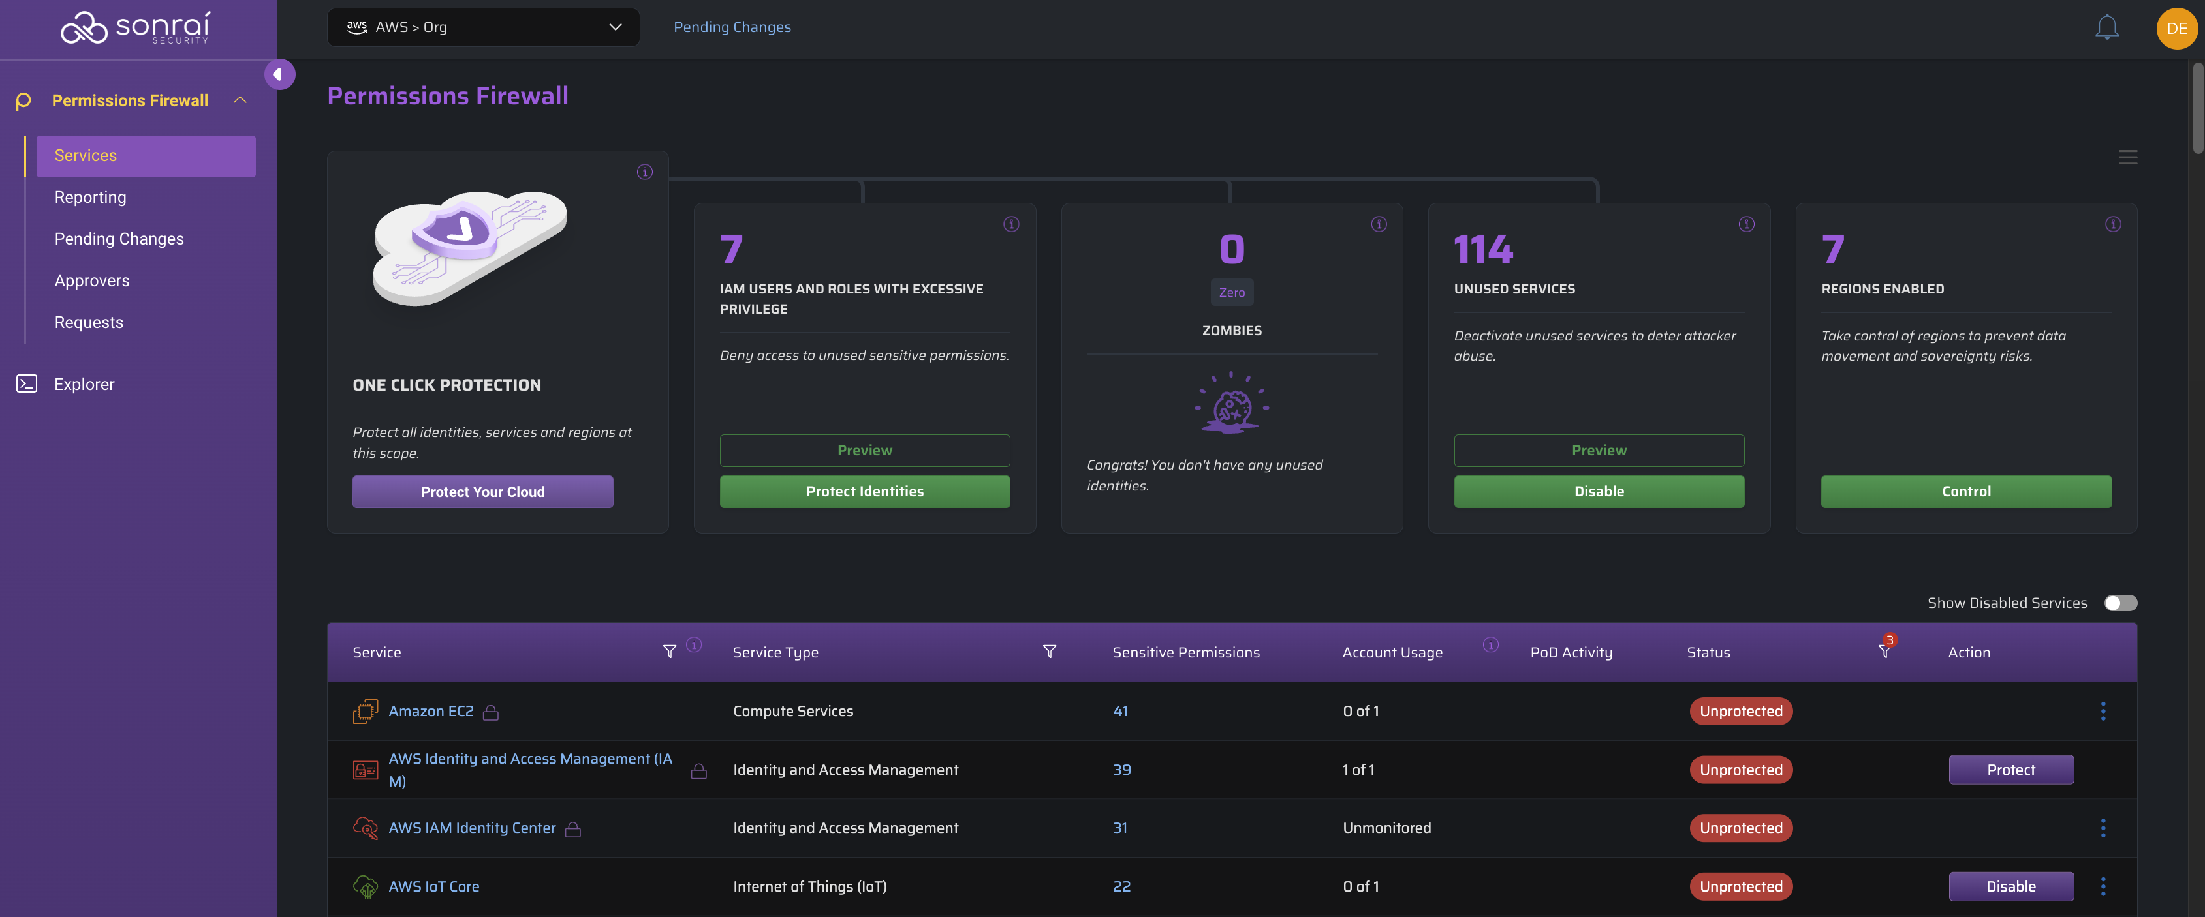This screenshot has width=2205, height=917.
Task: Open the AWS > Org scope dropdown
Action: tap(483, 27)
